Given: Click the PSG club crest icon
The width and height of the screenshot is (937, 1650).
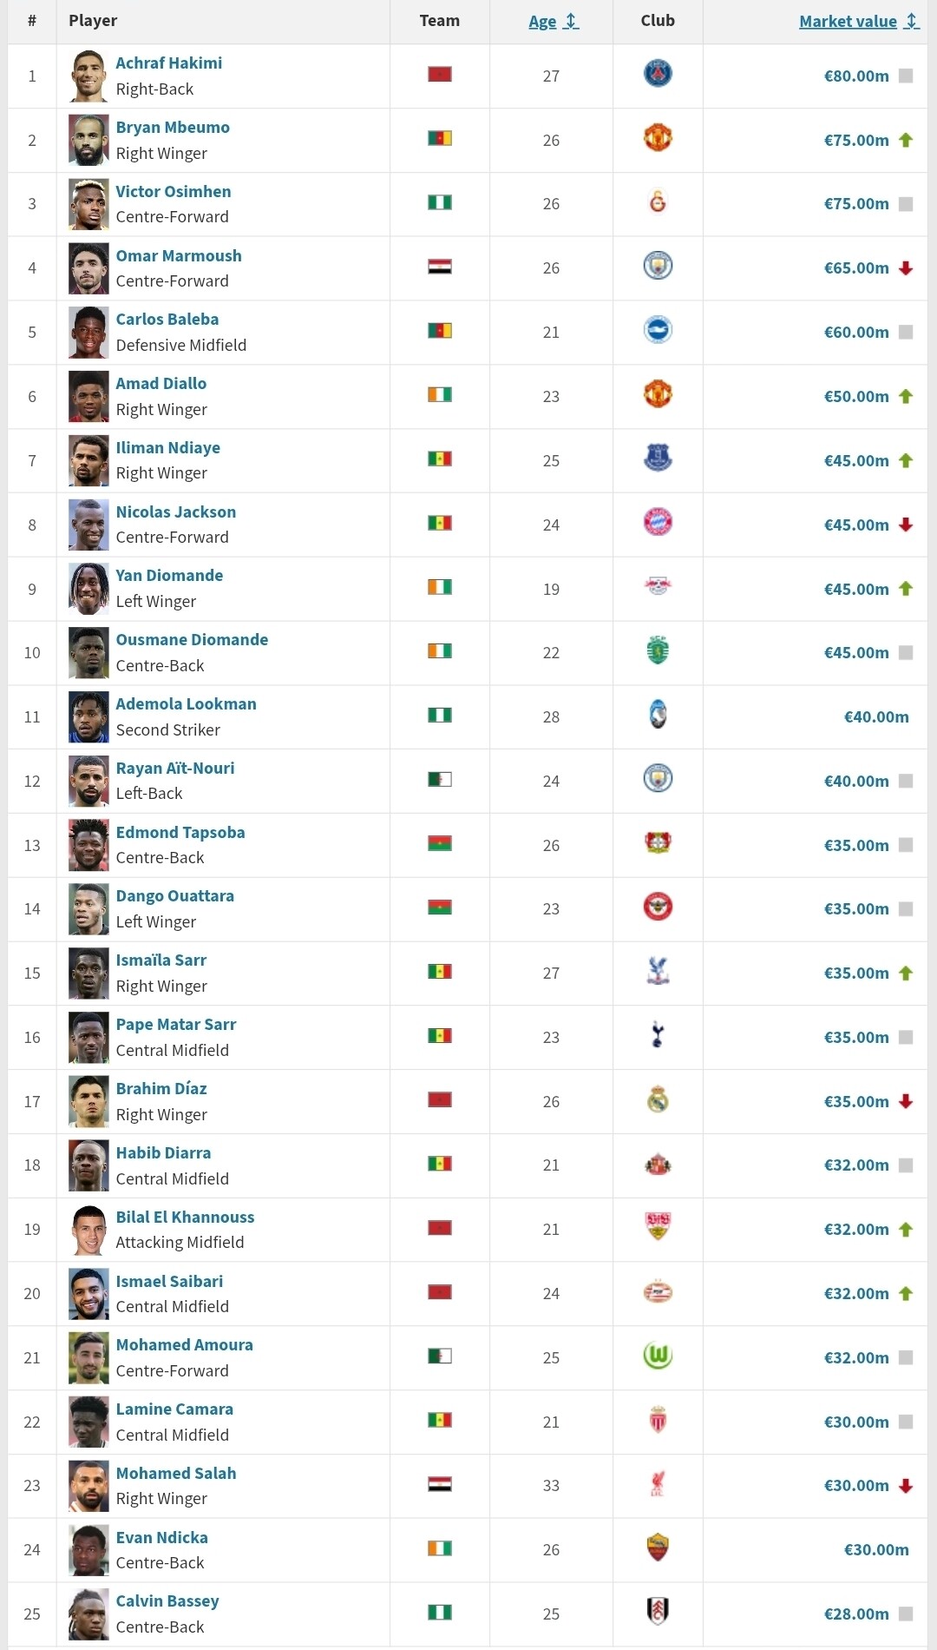Looking at the screenshot, I should pos(658,74).
